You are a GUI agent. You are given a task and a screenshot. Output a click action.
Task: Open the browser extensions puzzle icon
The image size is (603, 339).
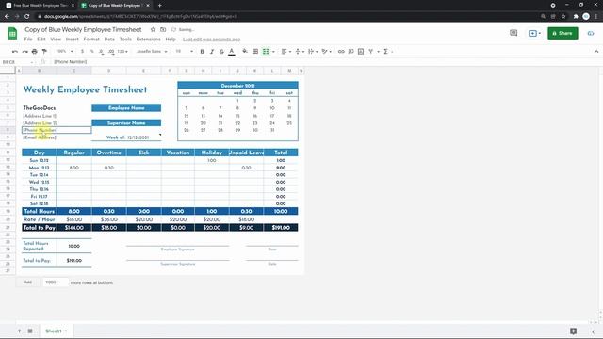[x=576, y=17]
